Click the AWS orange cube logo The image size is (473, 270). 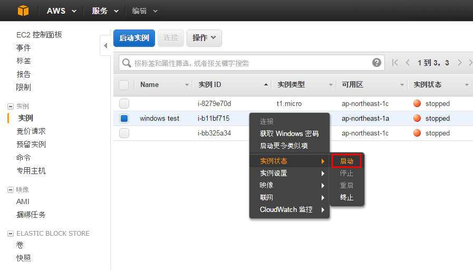[23, 11]
